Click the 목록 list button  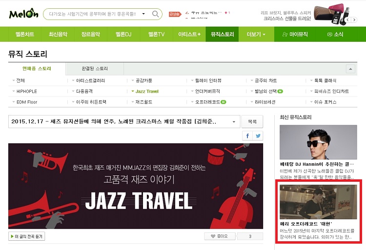click(252, 122)
